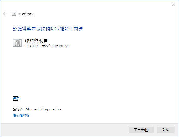Click the gray footer bar left of 下一步
The height and width of the screenshot is (137, 179).
click(64, 130)
